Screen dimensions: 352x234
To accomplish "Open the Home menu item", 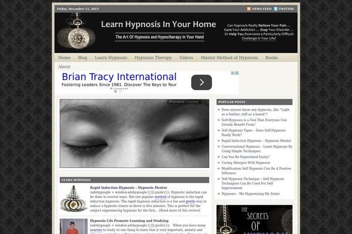I will click(x=64, y=58).
